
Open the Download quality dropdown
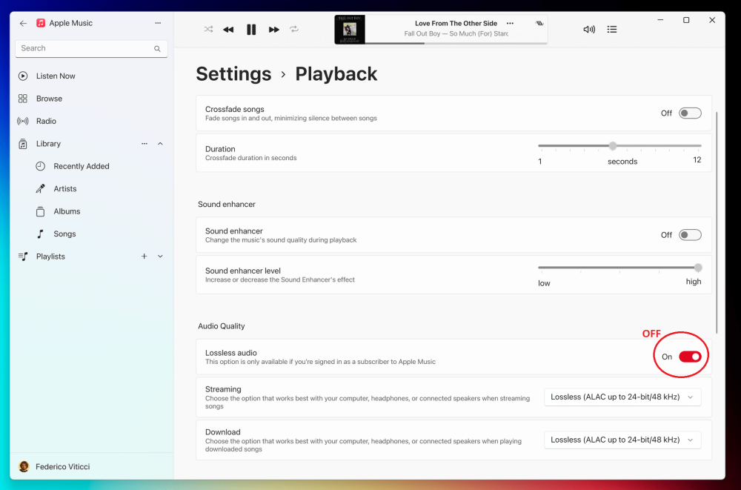(x=622, y=440)
